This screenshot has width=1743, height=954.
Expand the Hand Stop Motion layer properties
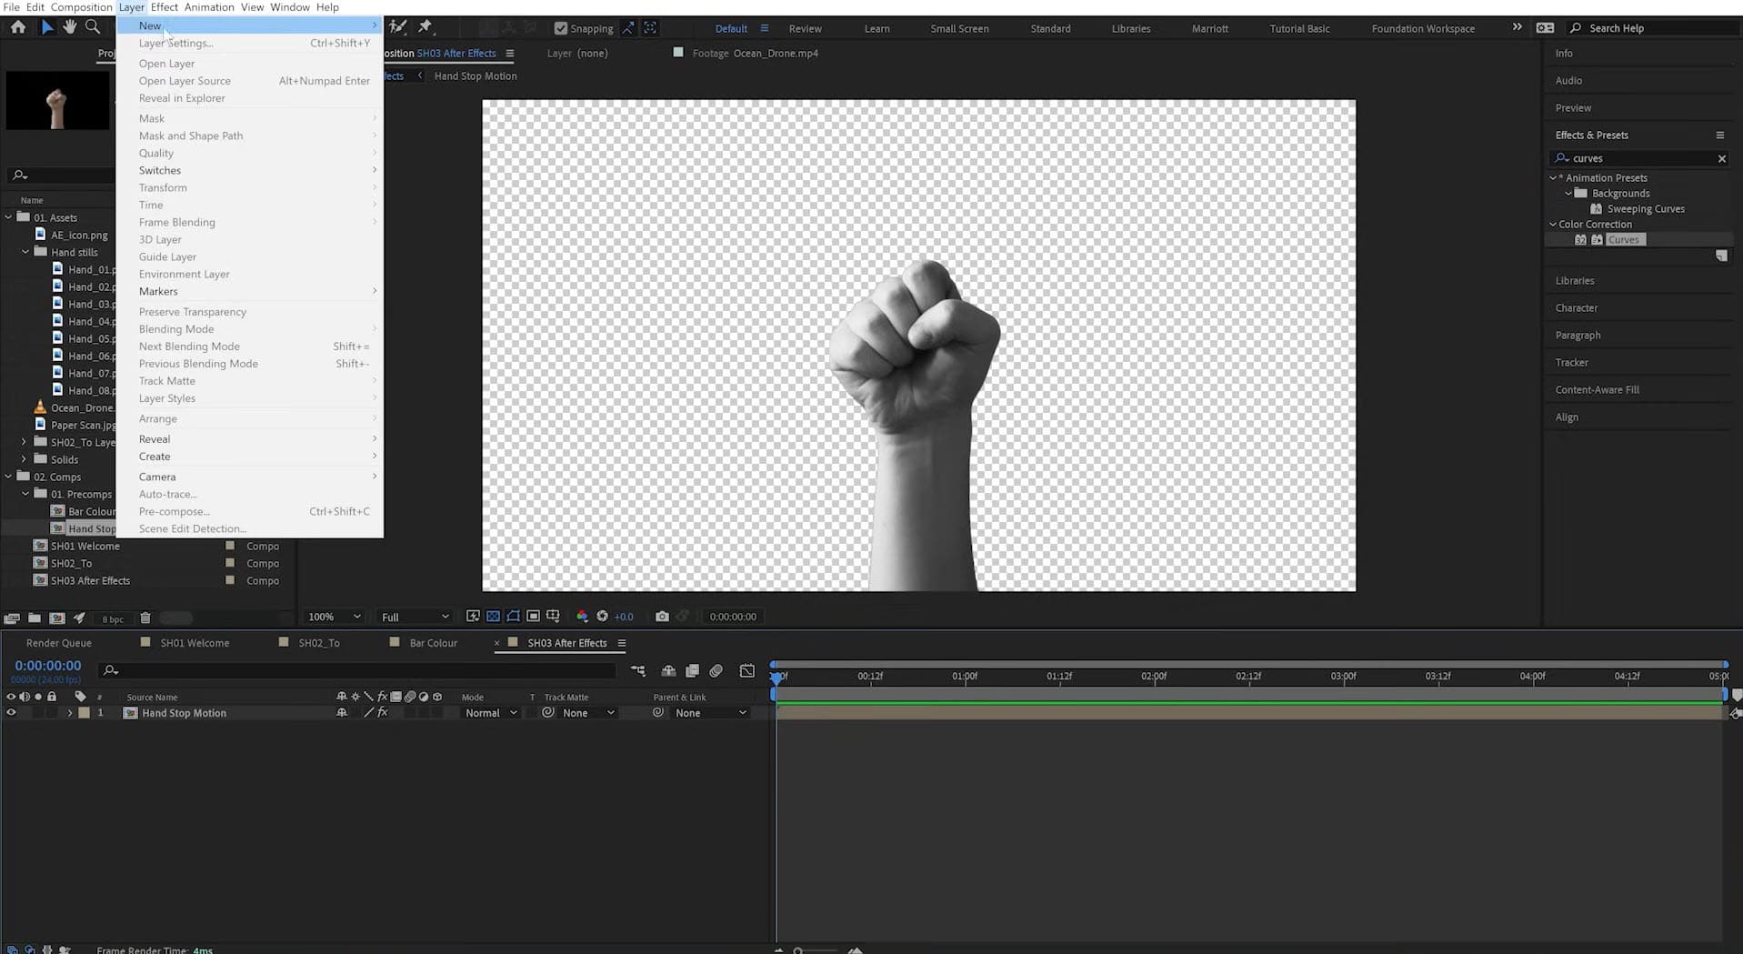pyautogui.click(x=70, y=713)
